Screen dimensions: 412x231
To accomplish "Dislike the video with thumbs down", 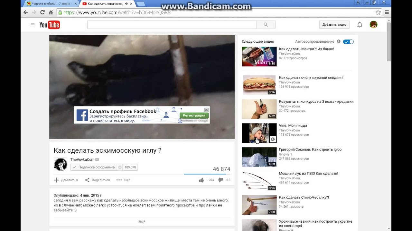I will [x=221, y=180].
